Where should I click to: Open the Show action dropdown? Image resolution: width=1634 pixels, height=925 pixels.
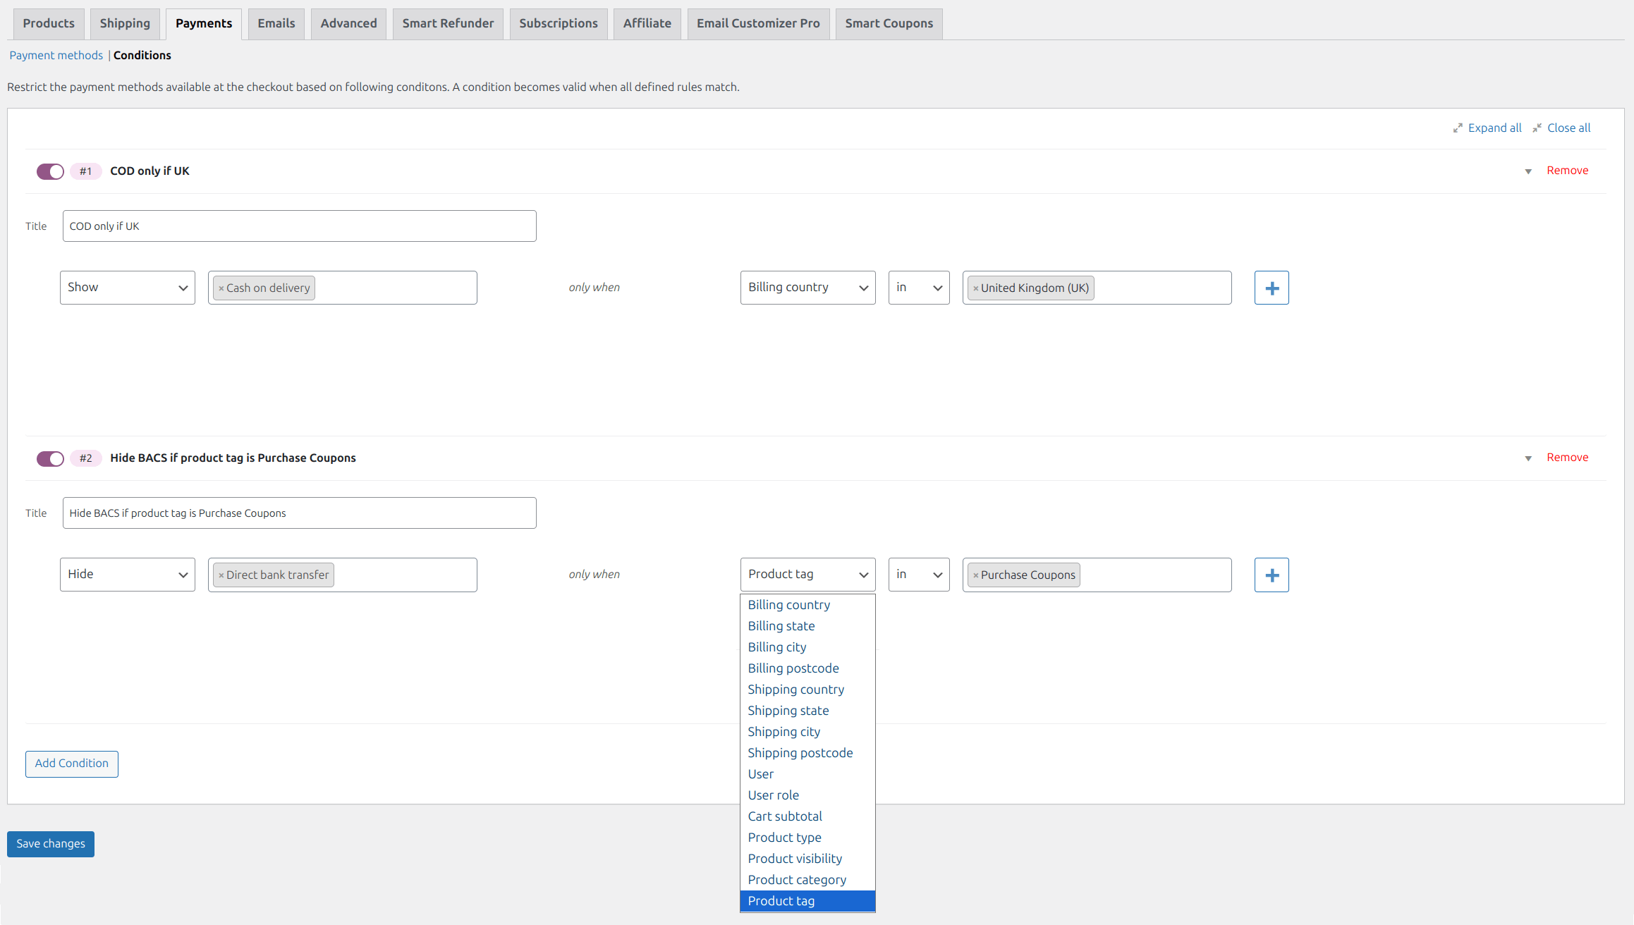[x=127, y=287]
